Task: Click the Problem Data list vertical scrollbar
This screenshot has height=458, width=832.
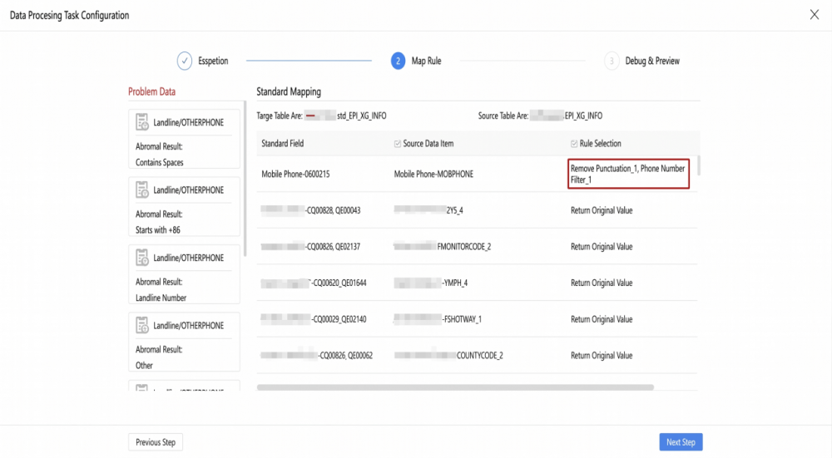Action: coord(245,179)
